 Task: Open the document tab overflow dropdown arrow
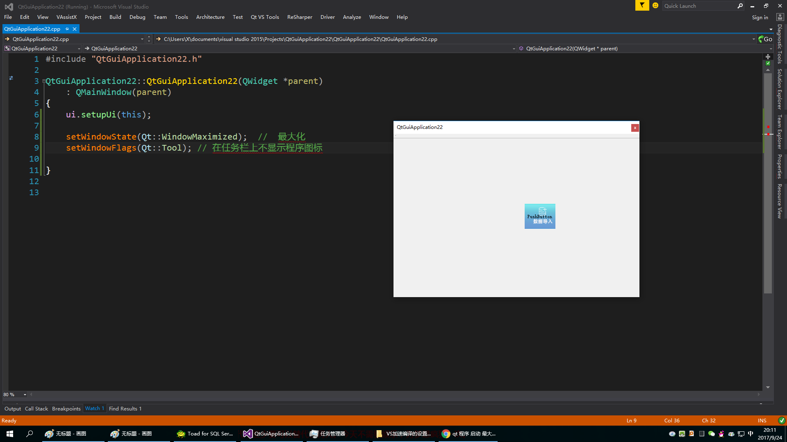(x=771, y=29)
